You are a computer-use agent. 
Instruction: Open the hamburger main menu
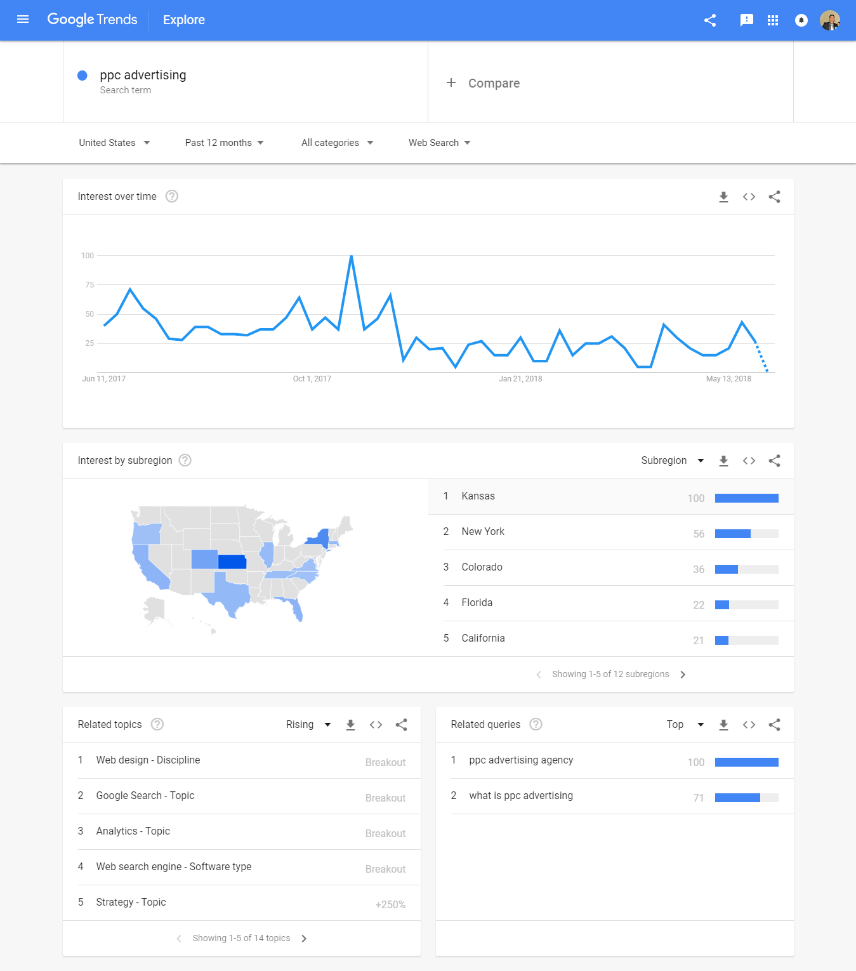[x=23, y=20]
